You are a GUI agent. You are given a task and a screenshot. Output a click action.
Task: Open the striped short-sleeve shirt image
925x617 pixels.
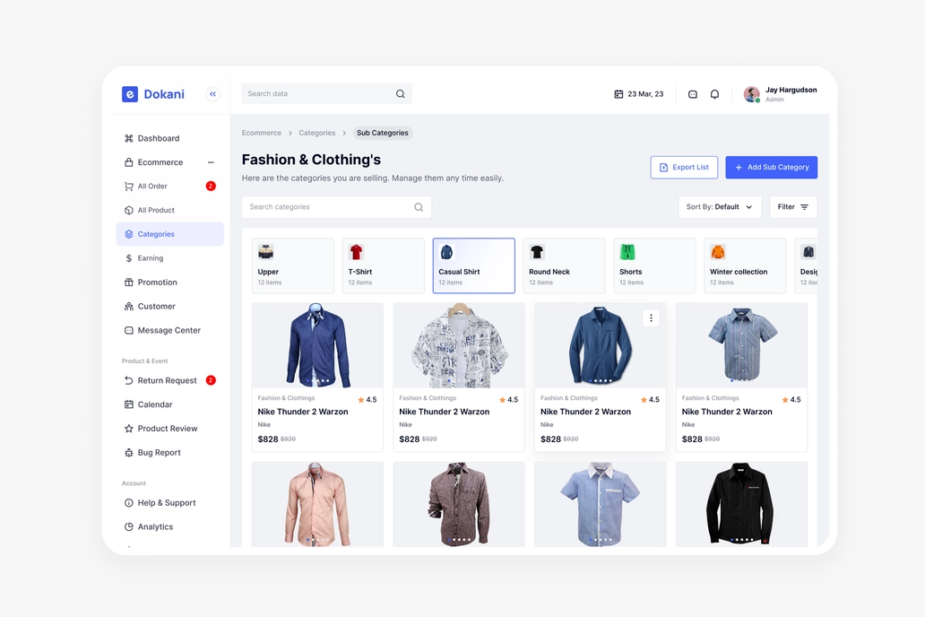pos(741,345)
